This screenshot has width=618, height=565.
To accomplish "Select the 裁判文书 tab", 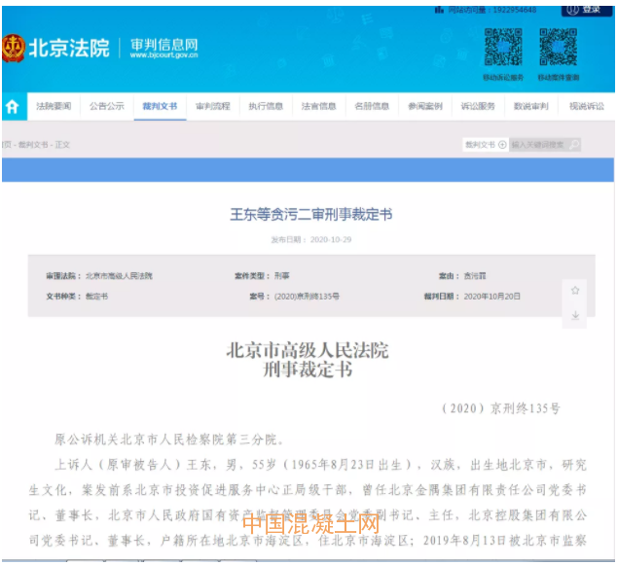I will tap(160, 106).
